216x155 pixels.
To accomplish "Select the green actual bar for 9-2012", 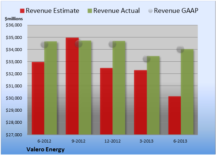I will click(x=85, y=87).
